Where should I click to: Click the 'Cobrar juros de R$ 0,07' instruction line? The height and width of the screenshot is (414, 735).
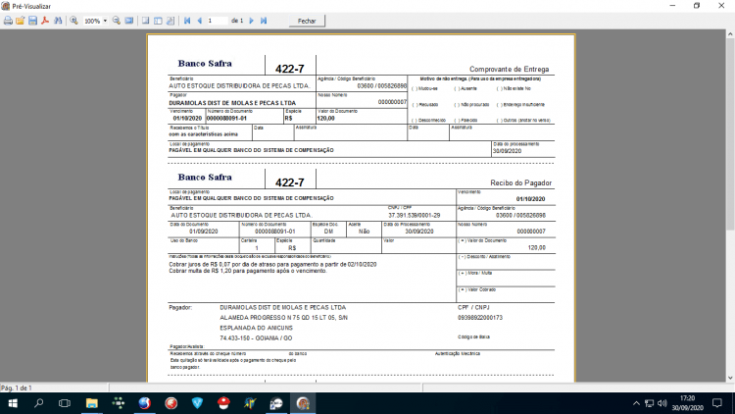(x=272, y=264)
